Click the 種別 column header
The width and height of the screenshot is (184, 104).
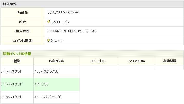pos(17,61)
